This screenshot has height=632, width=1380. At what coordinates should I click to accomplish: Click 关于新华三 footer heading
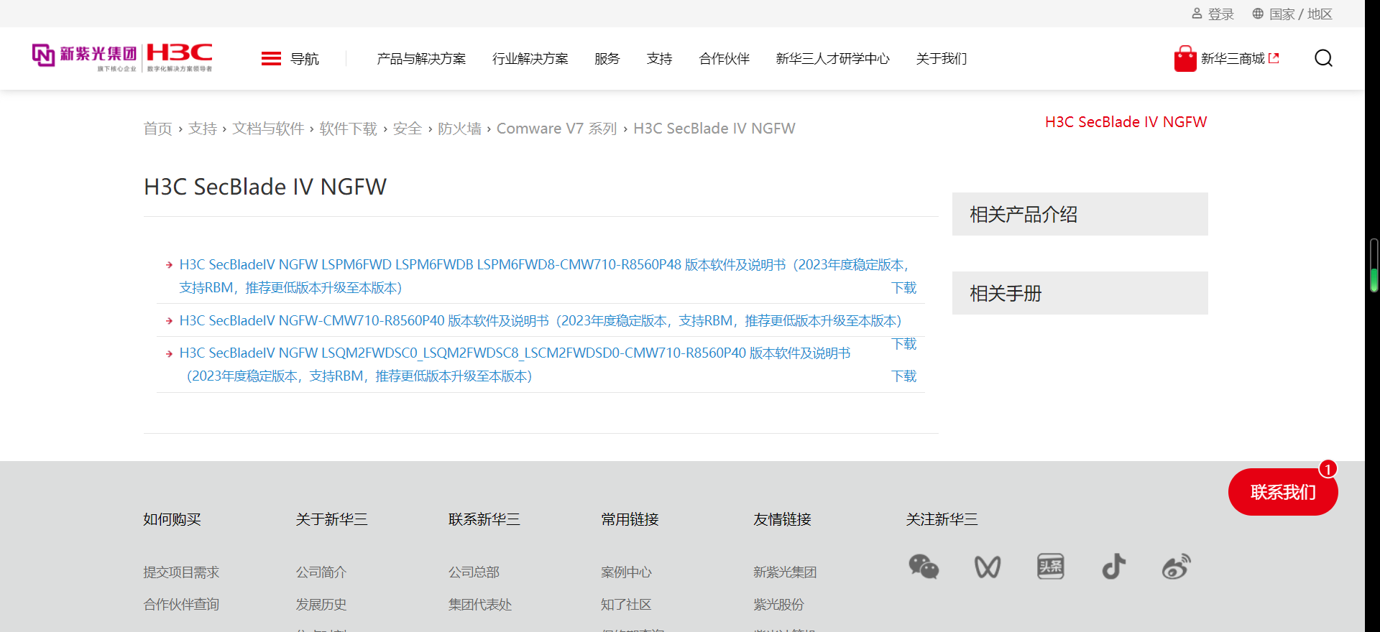[x=331, y=519]
